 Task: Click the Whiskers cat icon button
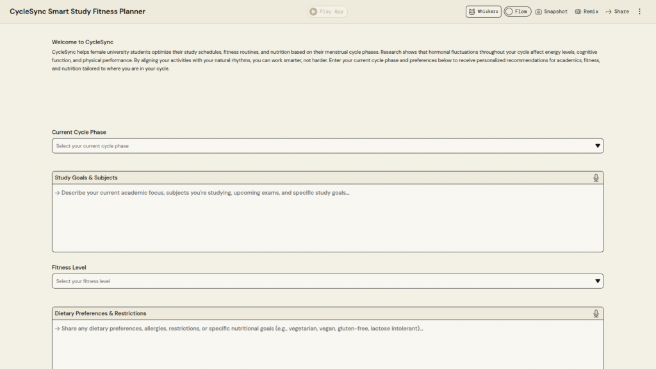tap(483, 12)
